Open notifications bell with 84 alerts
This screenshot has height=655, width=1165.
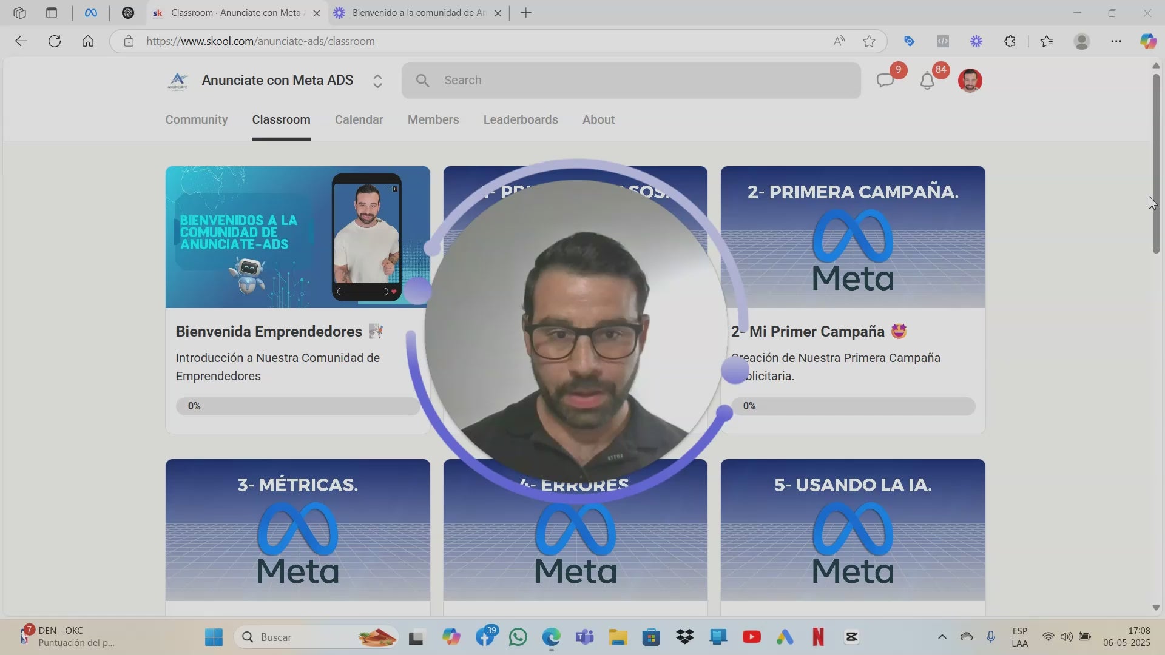[927, 81]
